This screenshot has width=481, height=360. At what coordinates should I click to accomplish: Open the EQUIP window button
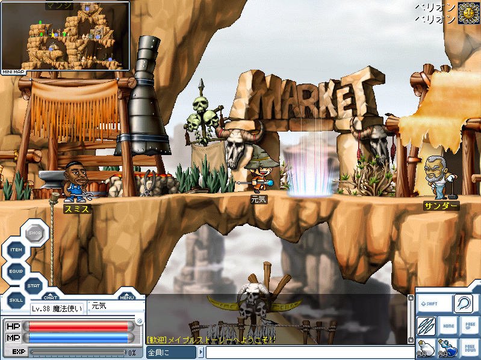coord(16,272)
